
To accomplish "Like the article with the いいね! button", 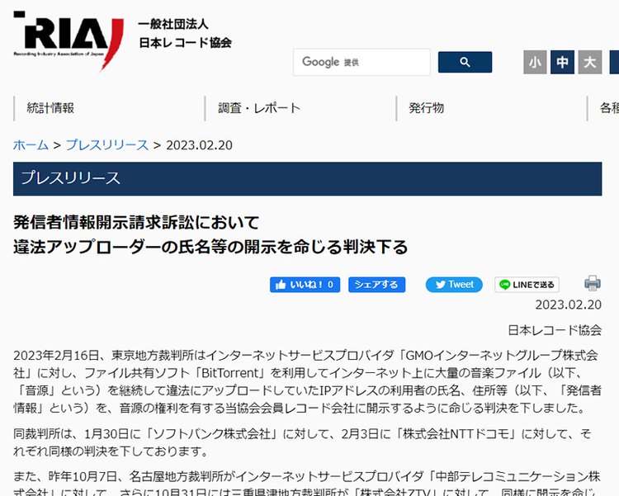I will point(305,285).
